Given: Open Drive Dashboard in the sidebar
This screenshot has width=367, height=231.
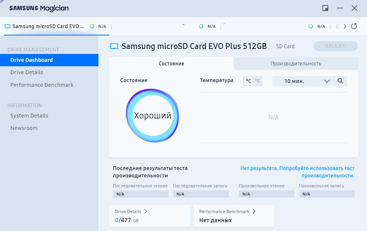Looking at the screenshot, I should pyautogui.click(x=49, y=60).
